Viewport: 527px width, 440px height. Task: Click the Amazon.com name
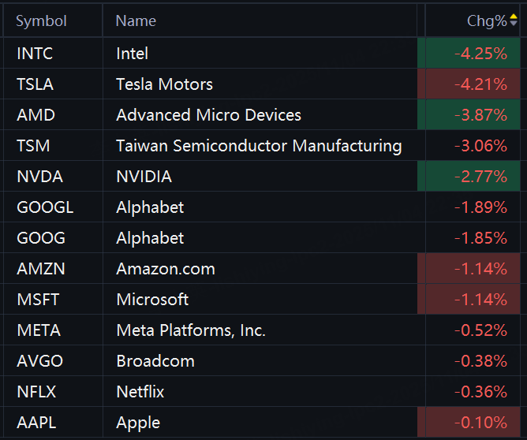165,269
